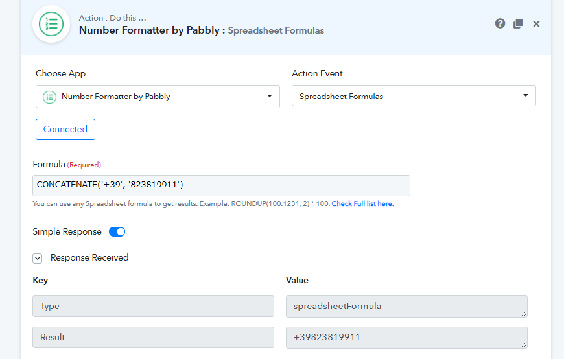Toggle the Simple Response switch
Screen dimensions: 564x359
coord(117,231)
